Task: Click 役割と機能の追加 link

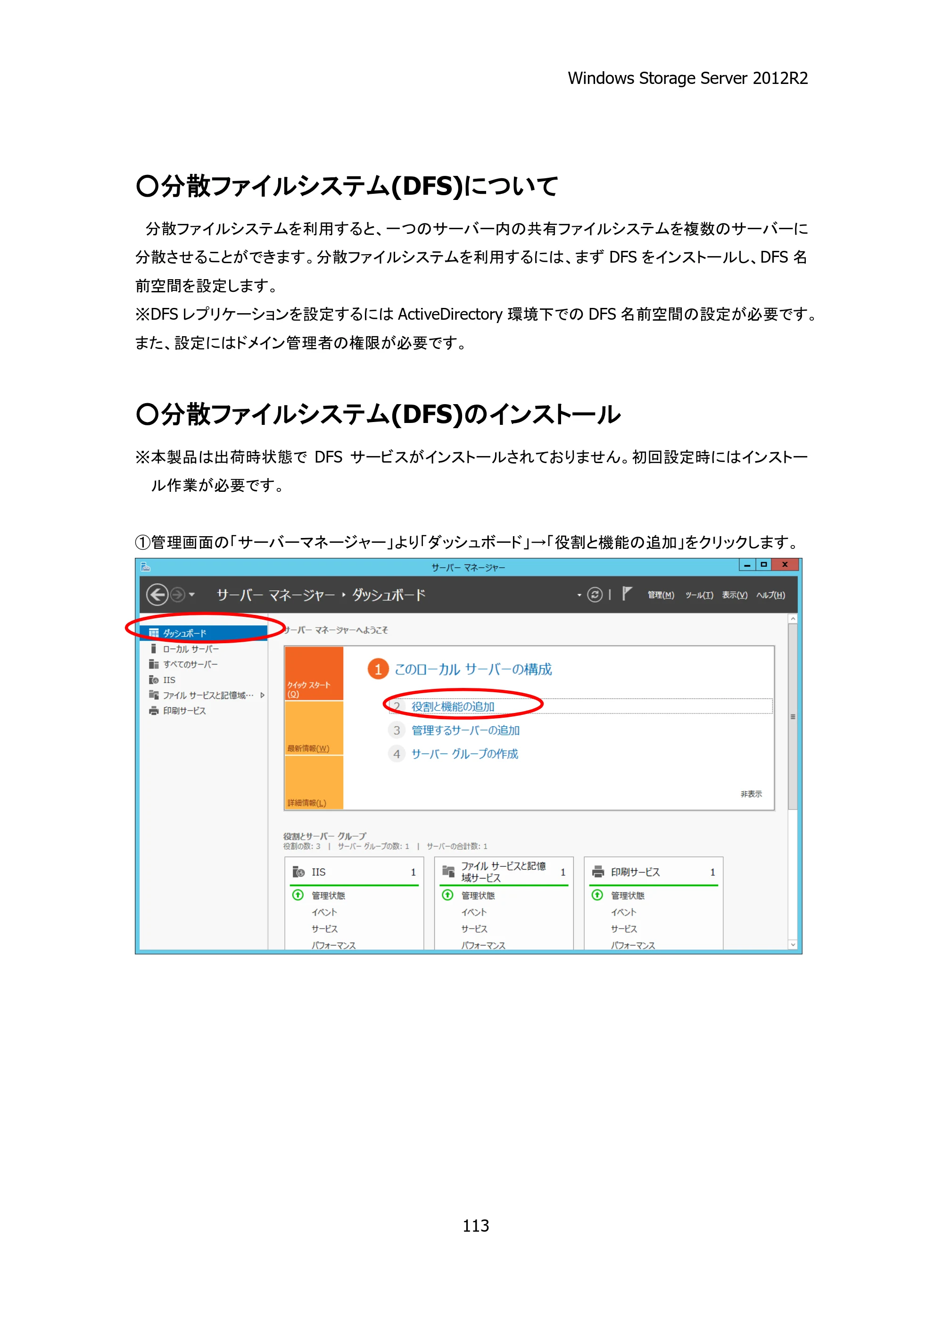Action: pyautogui.click(x=453, y=706)
